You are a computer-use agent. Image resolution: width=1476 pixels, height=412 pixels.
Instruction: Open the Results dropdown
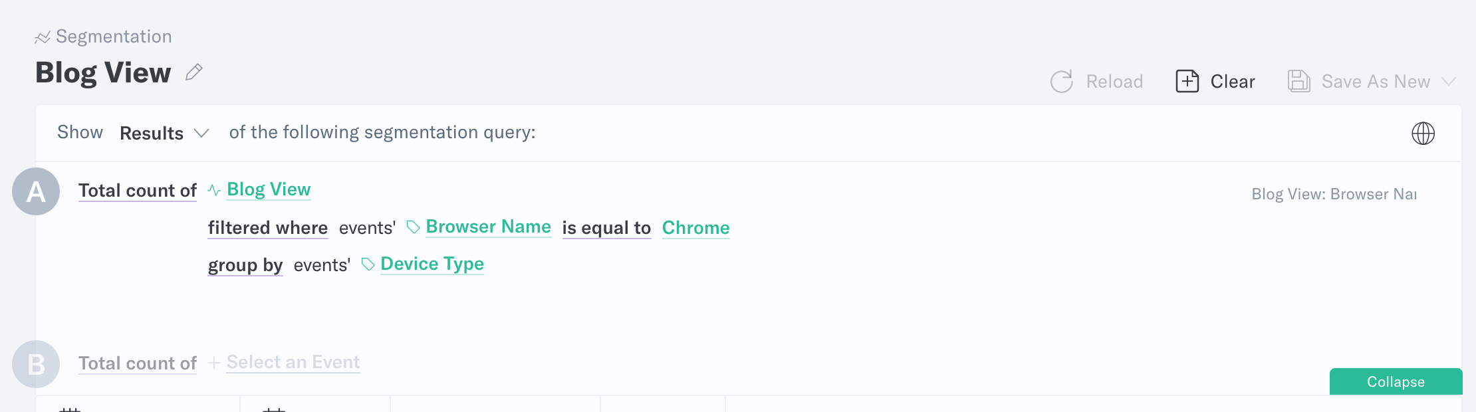coord(164,134)
